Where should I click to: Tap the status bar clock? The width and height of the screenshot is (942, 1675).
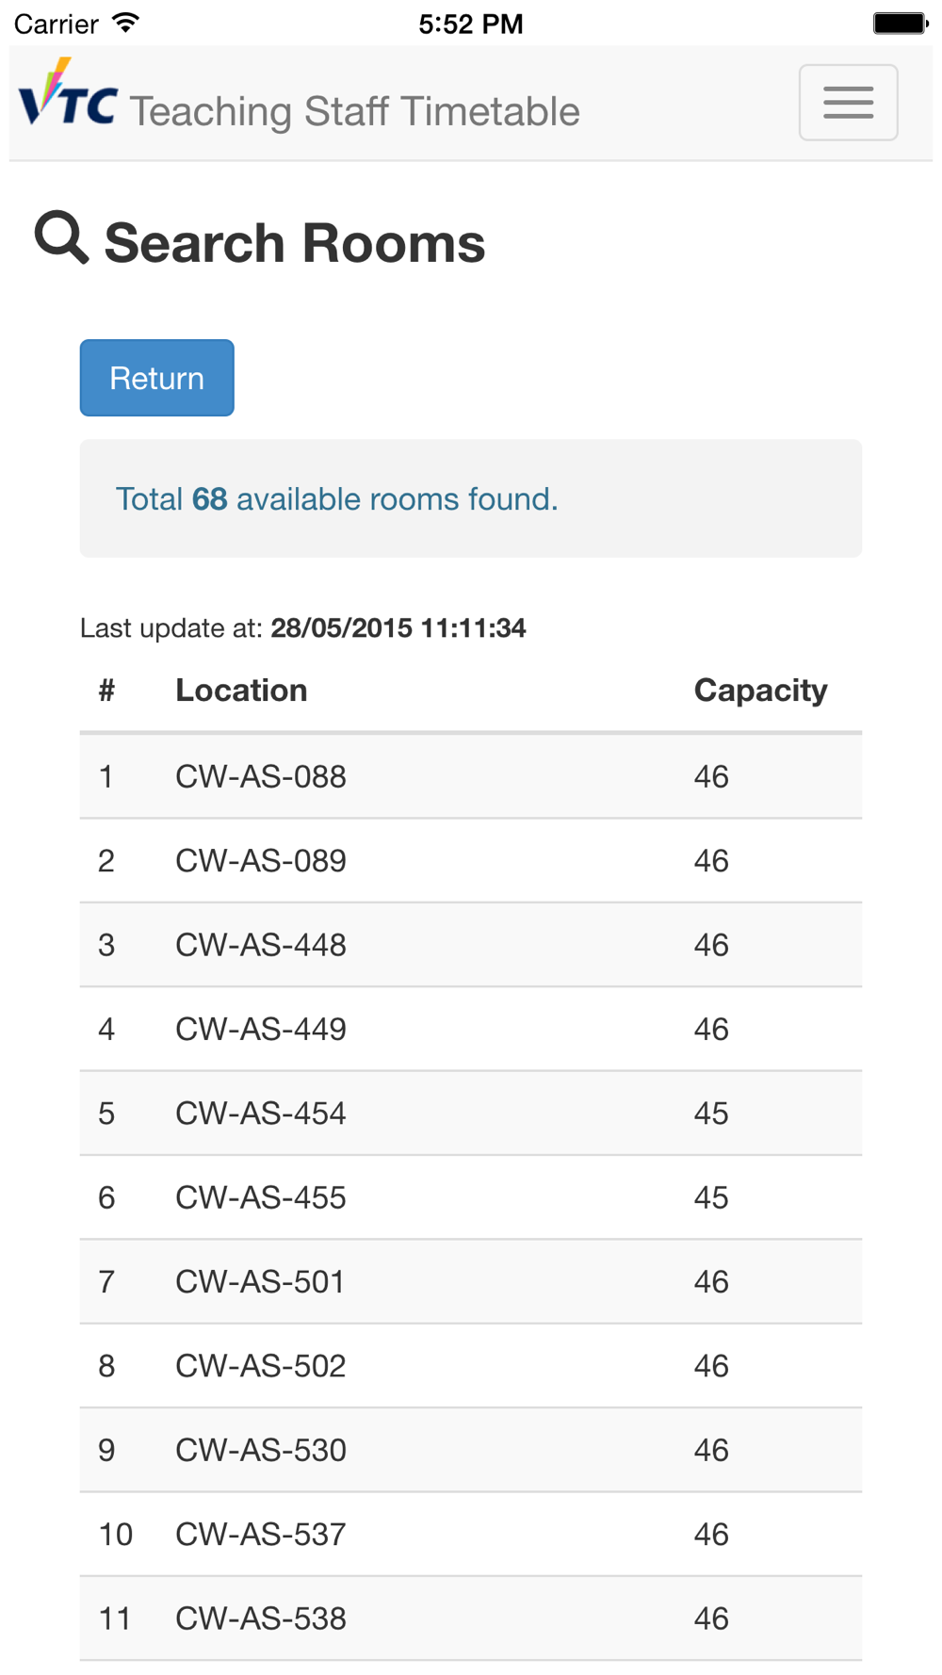pyautogui.click(x=470, y=24)
